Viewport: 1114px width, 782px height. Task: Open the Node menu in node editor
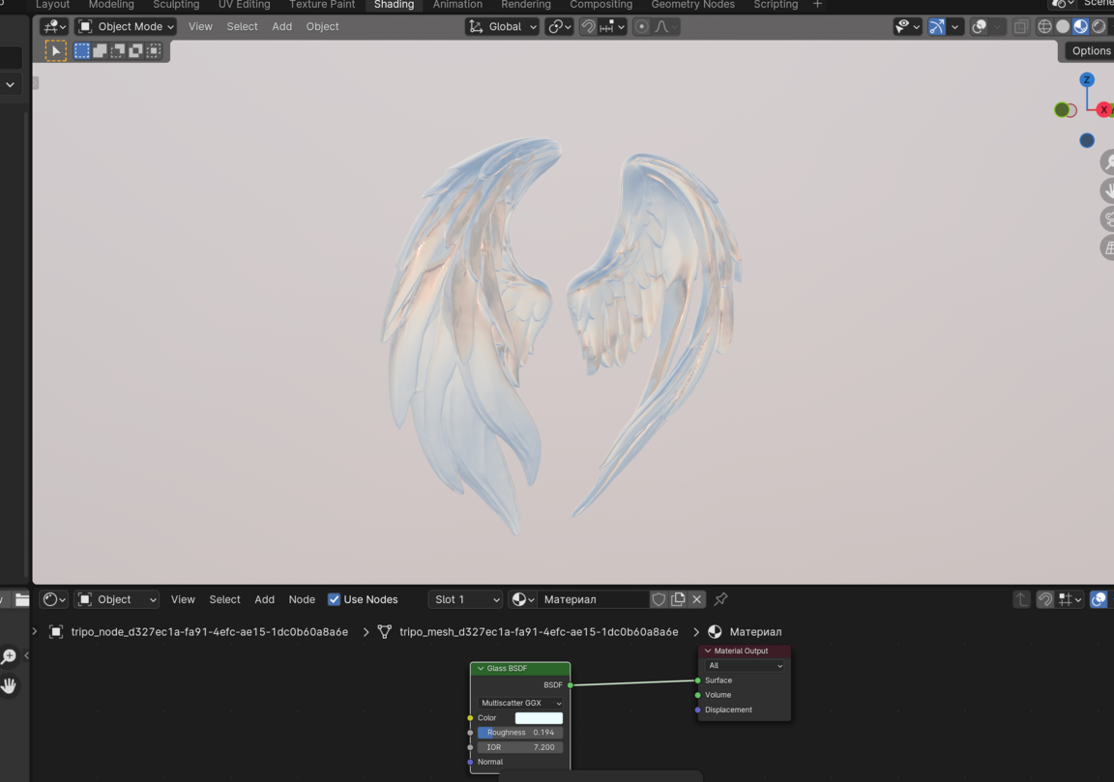302,599
